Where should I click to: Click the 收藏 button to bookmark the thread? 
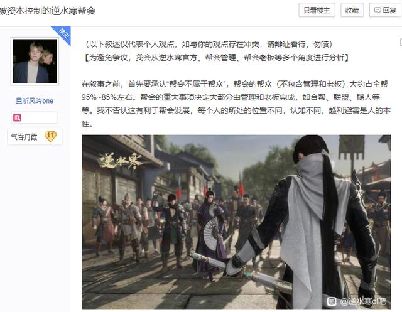[x=352, y=10]
